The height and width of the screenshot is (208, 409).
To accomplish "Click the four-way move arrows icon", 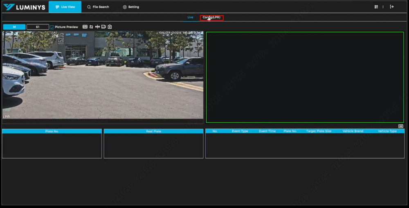I will 97,27.
